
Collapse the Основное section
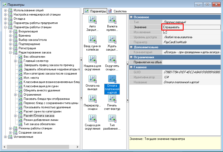click(131, 17)
